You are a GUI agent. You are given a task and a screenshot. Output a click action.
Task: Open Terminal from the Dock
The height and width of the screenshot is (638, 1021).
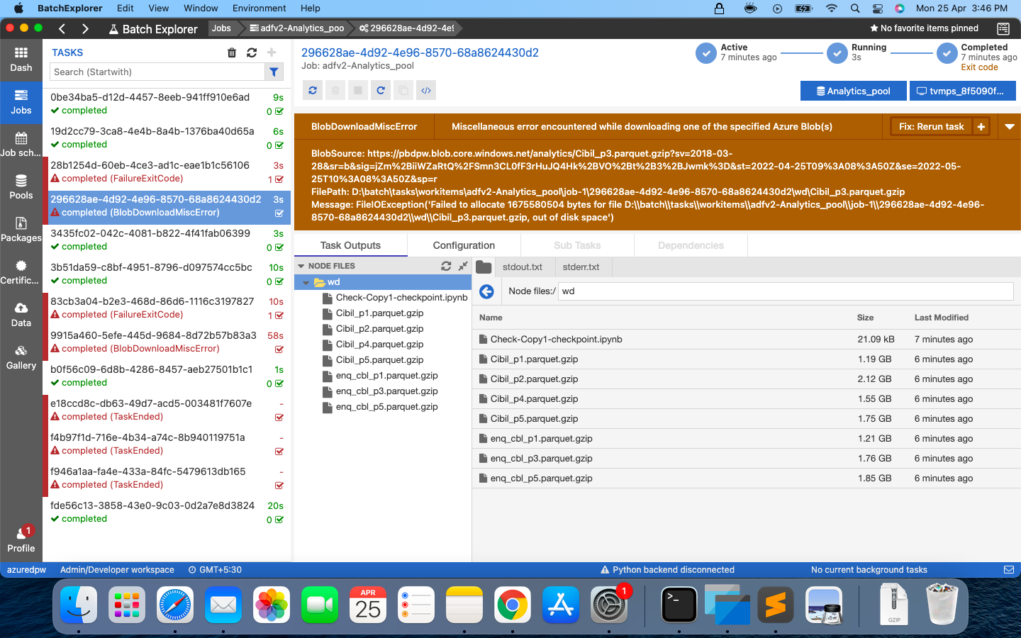[x=679, y=606]
